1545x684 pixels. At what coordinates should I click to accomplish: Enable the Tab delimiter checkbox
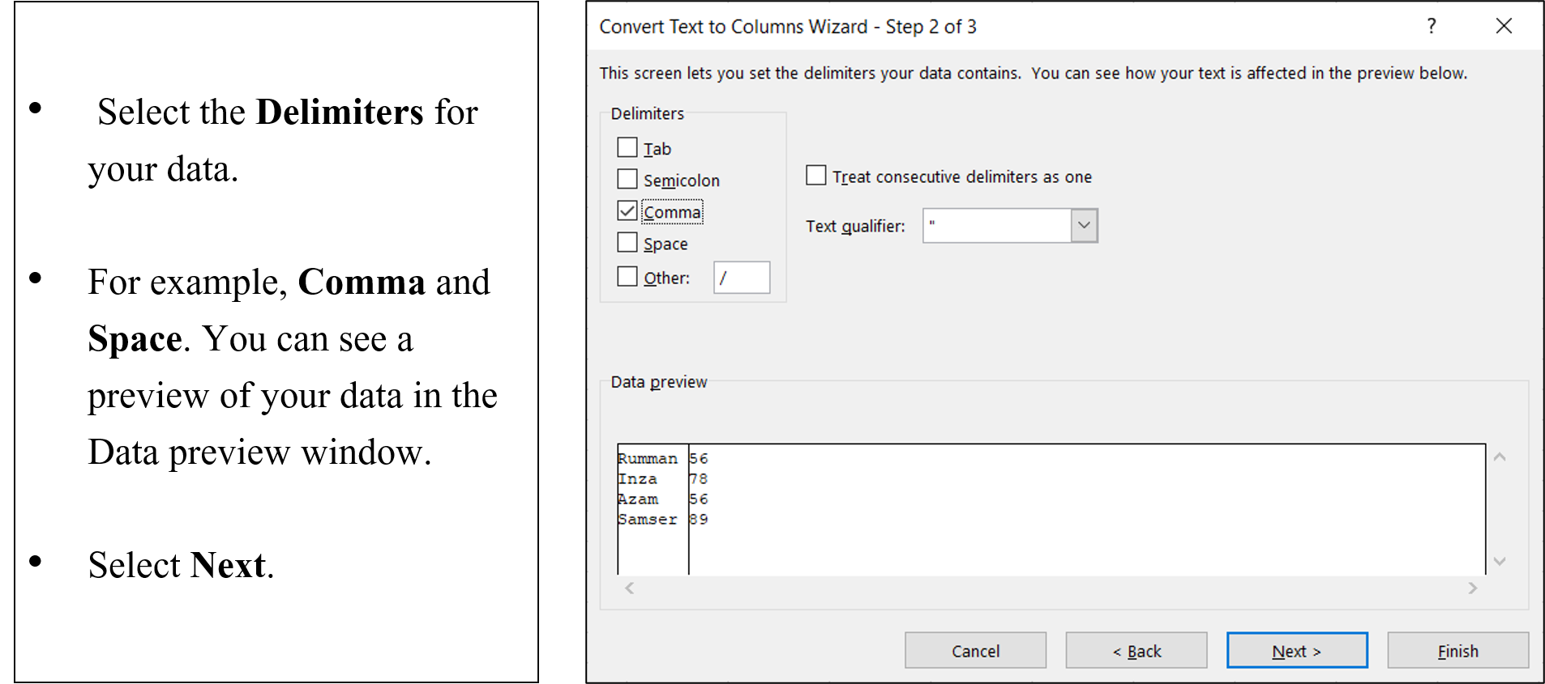[x=627, y=147]
